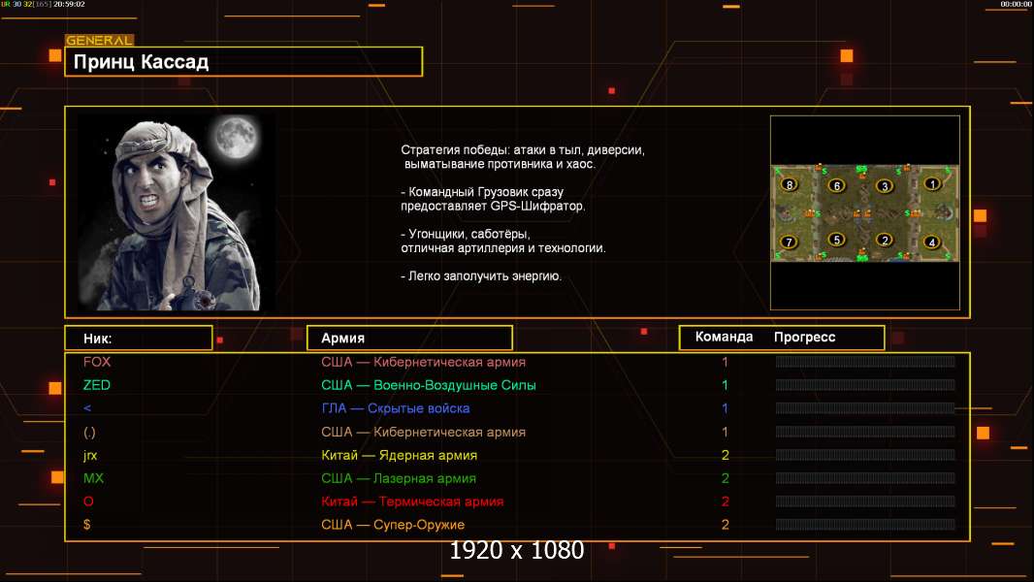Click the progress bar for ZED
The width and height of the screenshot is (1034, 582).
pyautogui.click(x=865, y=385)
